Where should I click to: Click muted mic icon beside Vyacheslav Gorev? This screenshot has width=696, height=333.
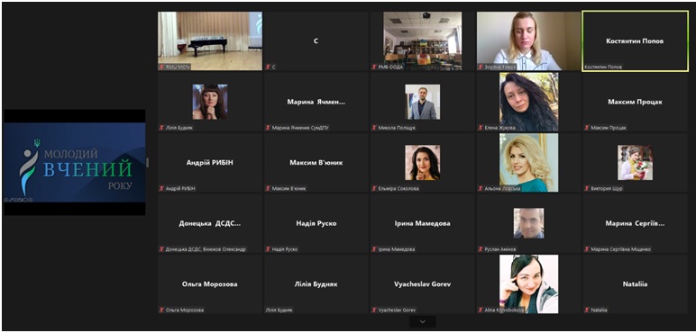click(x=374, y=310)
